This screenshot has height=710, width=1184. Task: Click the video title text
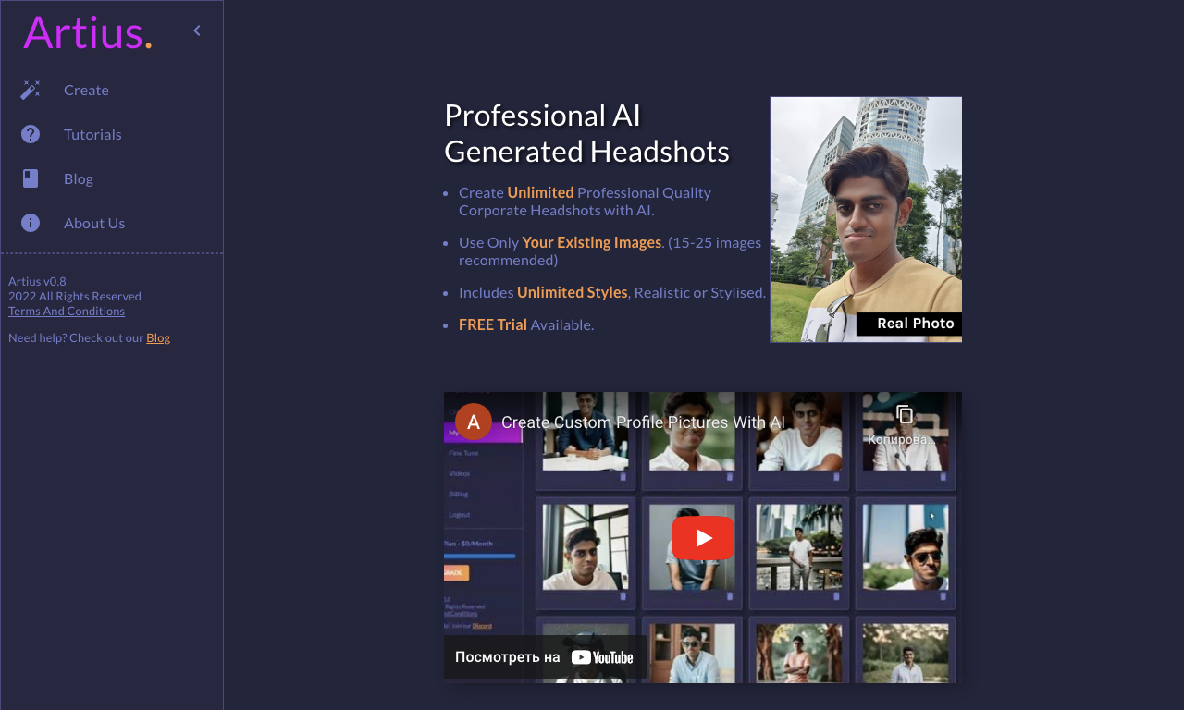pos(643,422)
